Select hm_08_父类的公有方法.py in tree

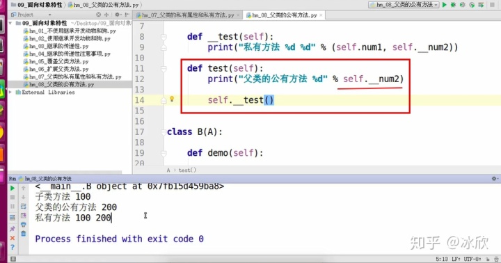[x=58, y=85]
